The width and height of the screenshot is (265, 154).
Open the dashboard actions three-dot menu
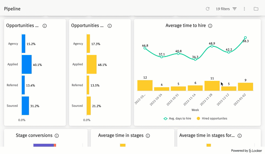point(244,9)
